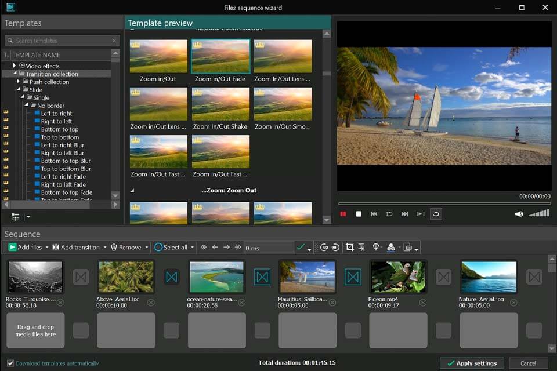Remove the ocean-nature-sea clip using its X
Screen dimensions: 557x371
click(x=241, y=303)
